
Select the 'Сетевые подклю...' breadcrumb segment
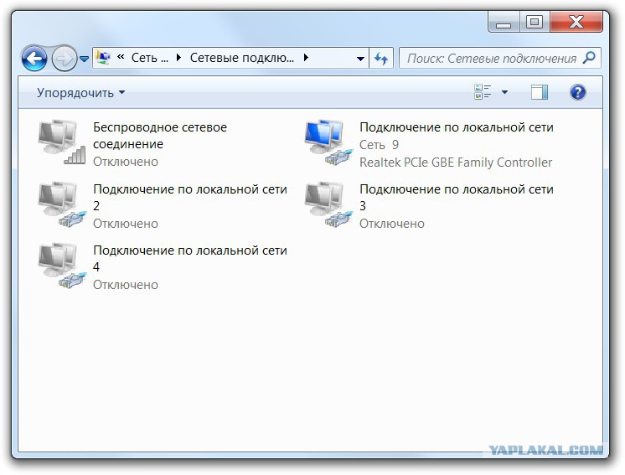pyautogui.click(x=242, y=58)
